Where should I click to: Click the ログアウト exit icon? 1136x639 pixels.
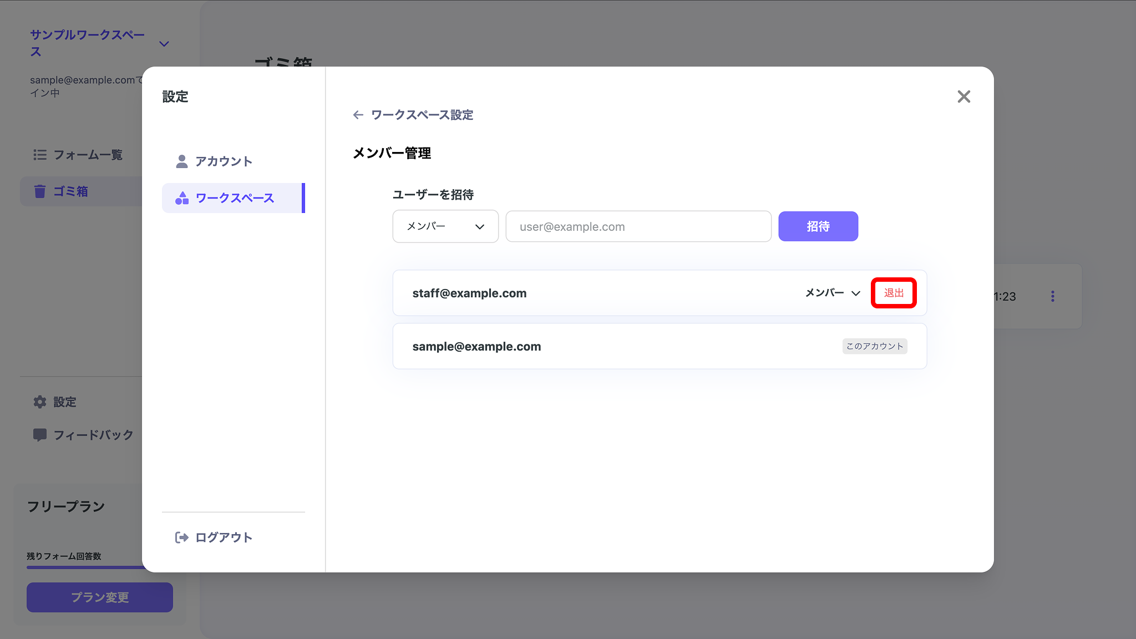pos(181,537)
